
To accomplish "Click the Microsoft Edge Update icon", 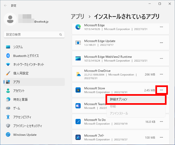I will (78, 43).
